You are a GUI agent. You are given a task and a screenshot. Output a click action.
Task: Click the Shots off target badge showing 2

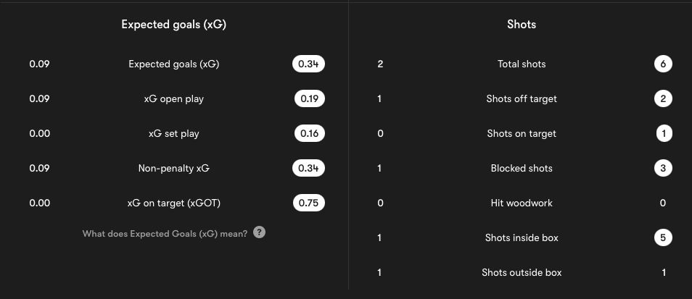click(663, 98)
